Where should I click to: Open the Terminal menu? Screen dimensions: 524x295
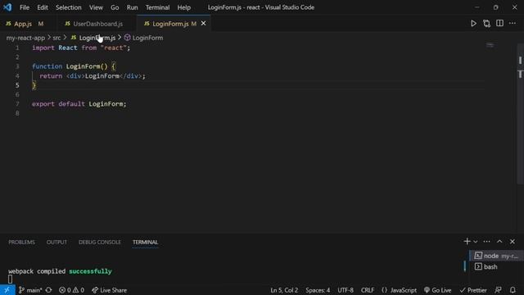point(157,7)
